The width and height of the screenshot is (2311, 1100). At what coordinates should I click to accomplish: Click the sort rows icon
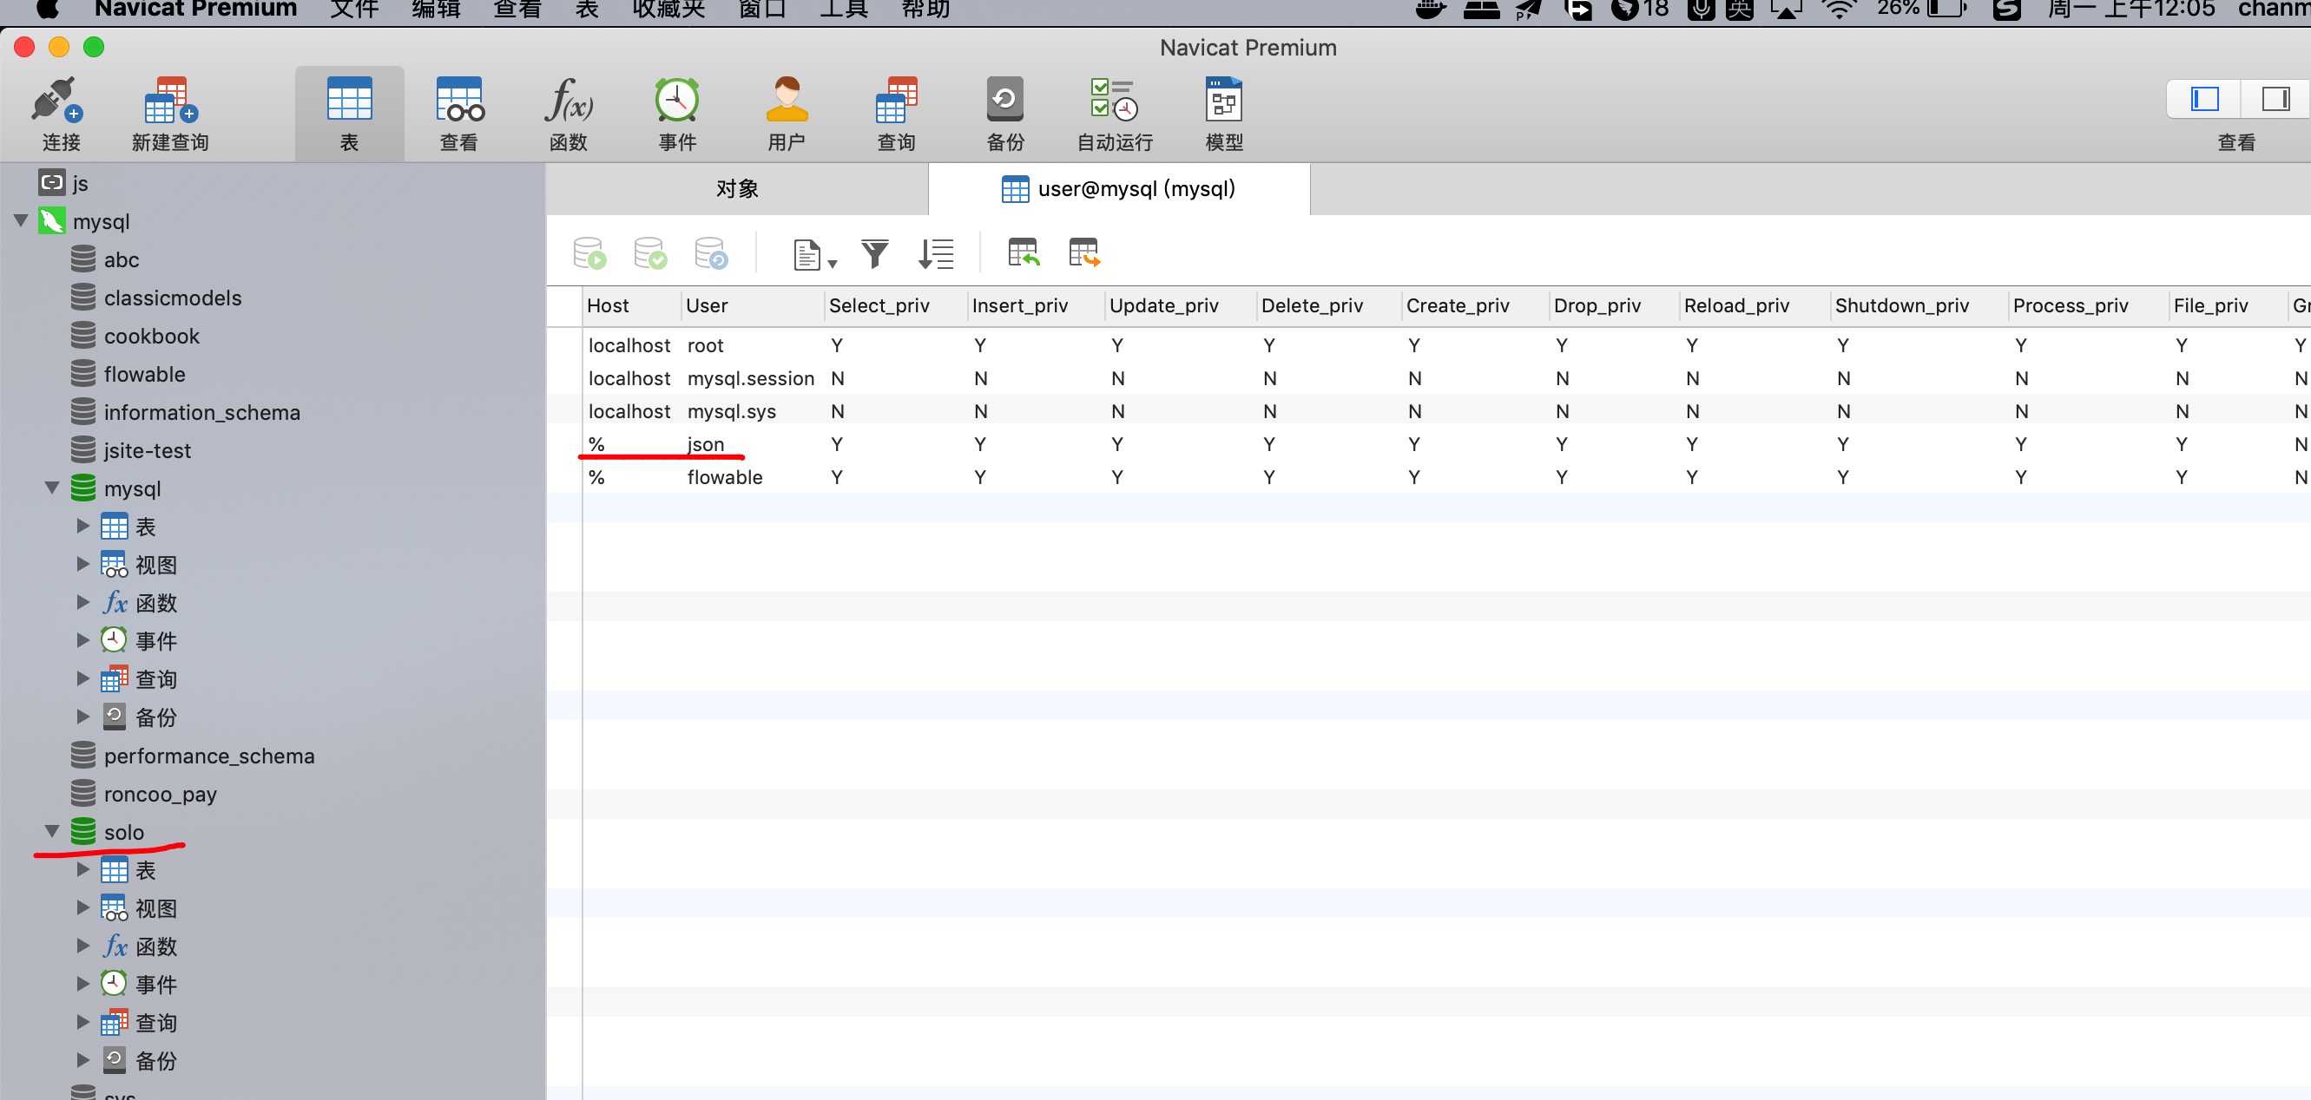click(x=935, y=253)
